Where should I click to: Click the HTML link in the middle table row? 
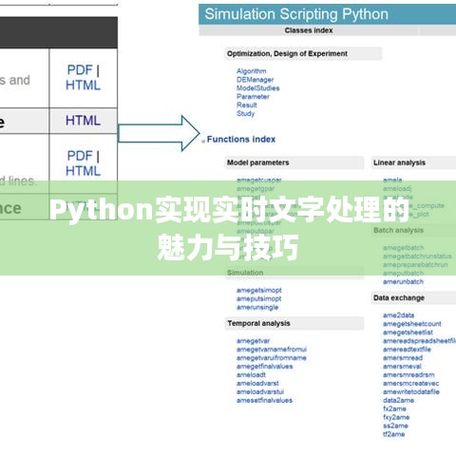83,121
